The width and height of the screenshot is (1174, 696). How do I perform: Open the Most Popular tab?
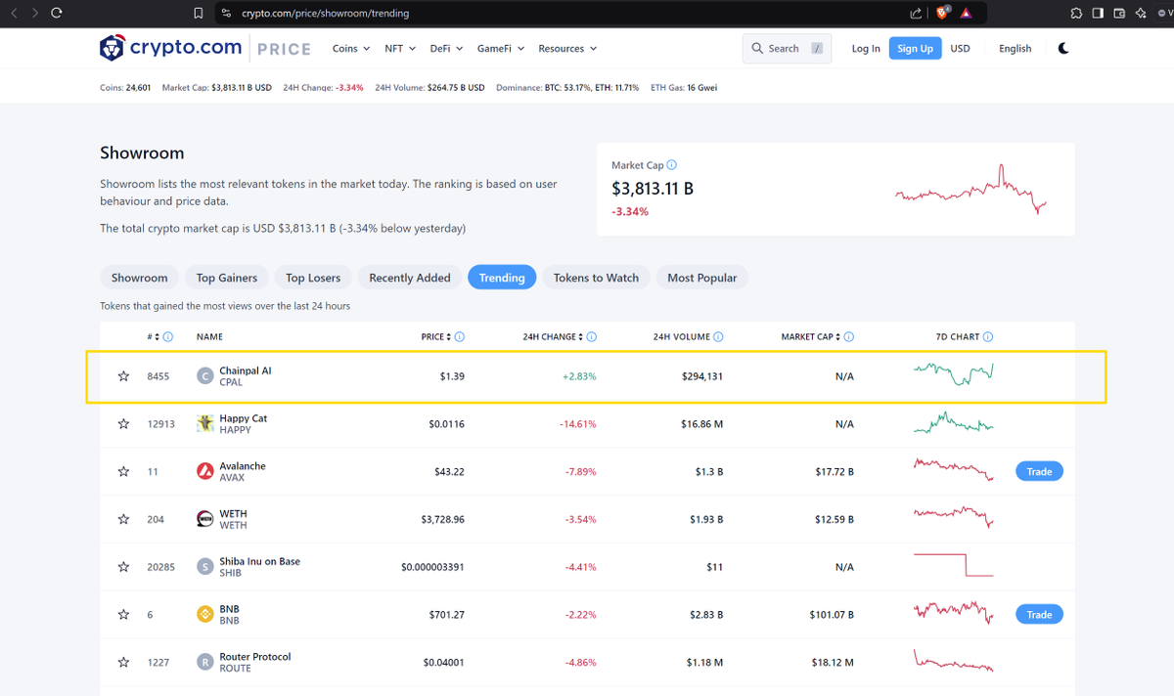pyautogui.click(x=702, y=278)
